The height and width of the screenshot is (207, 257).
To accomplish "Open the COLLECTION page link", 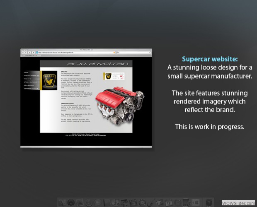I will pyautogui.click(x=28, y=85).
